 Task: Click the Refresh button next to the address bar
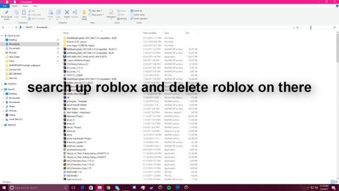coord(298,28)
